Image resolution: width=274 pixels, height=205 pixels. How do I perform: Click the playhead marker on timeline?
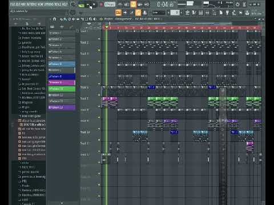tap(107, 27)
